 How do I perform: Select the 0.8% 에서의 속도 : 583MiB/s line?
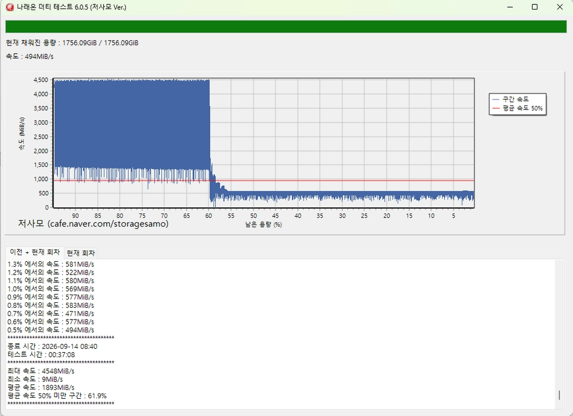(51, 305)
